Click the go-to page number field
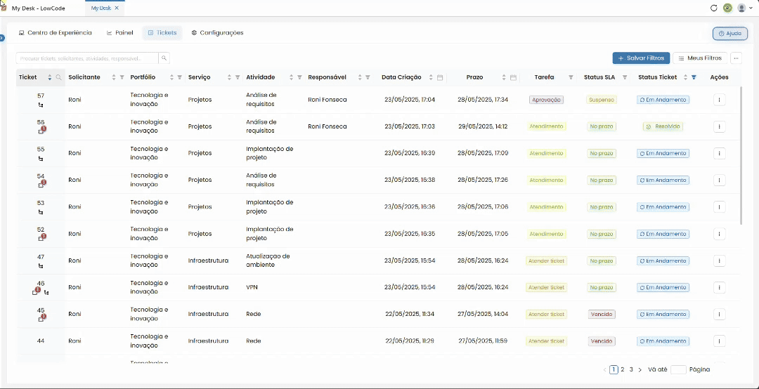759x389 pixels. click(678, 369)
